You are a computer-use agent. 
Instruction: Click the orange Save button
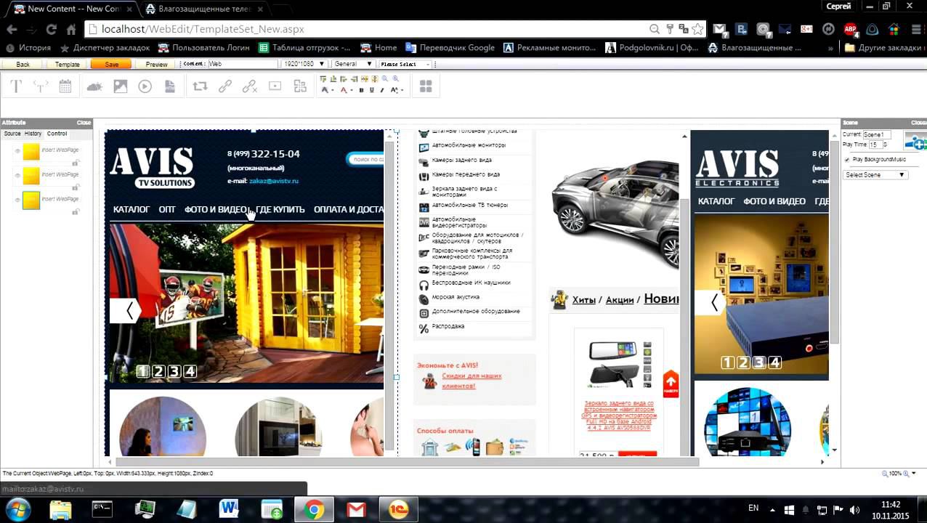pyautogui.click(x=111, y=65)
